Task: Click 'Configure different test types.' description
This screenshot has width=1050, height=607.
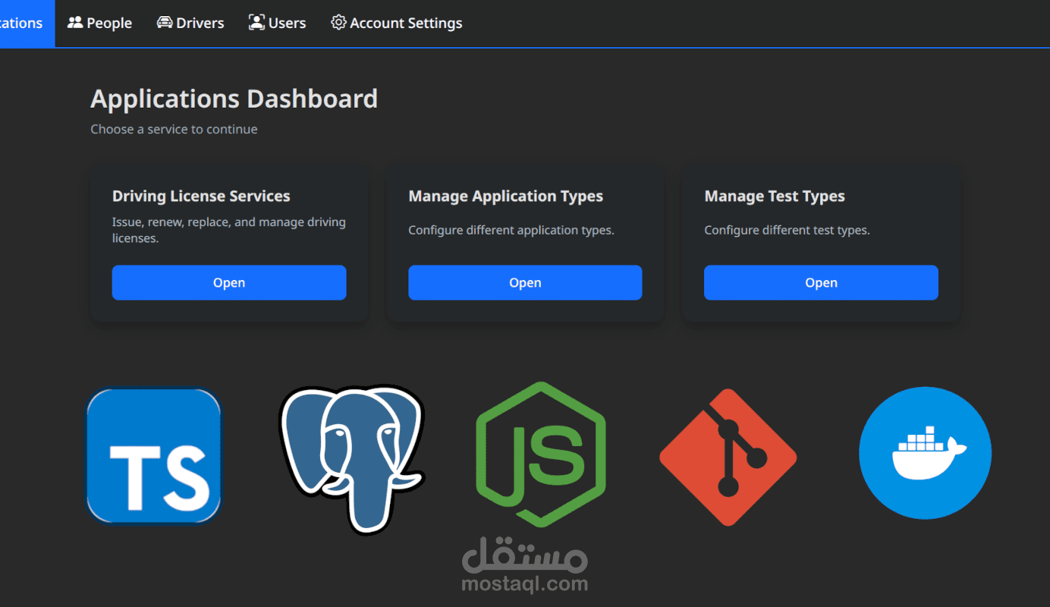Action: click(787, 230)
